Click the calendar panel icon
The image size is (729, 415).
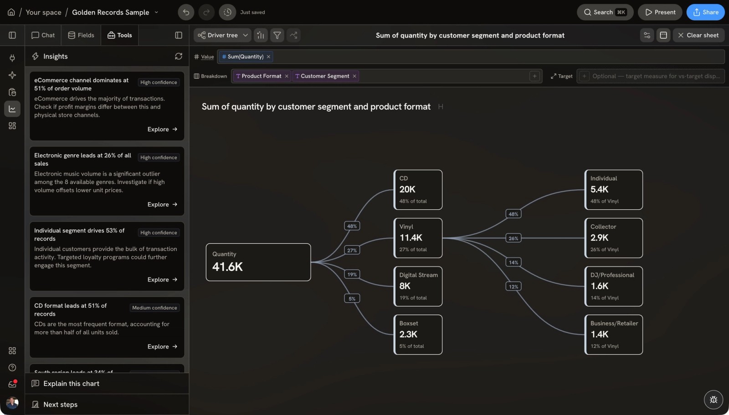[x=663, y=35]
